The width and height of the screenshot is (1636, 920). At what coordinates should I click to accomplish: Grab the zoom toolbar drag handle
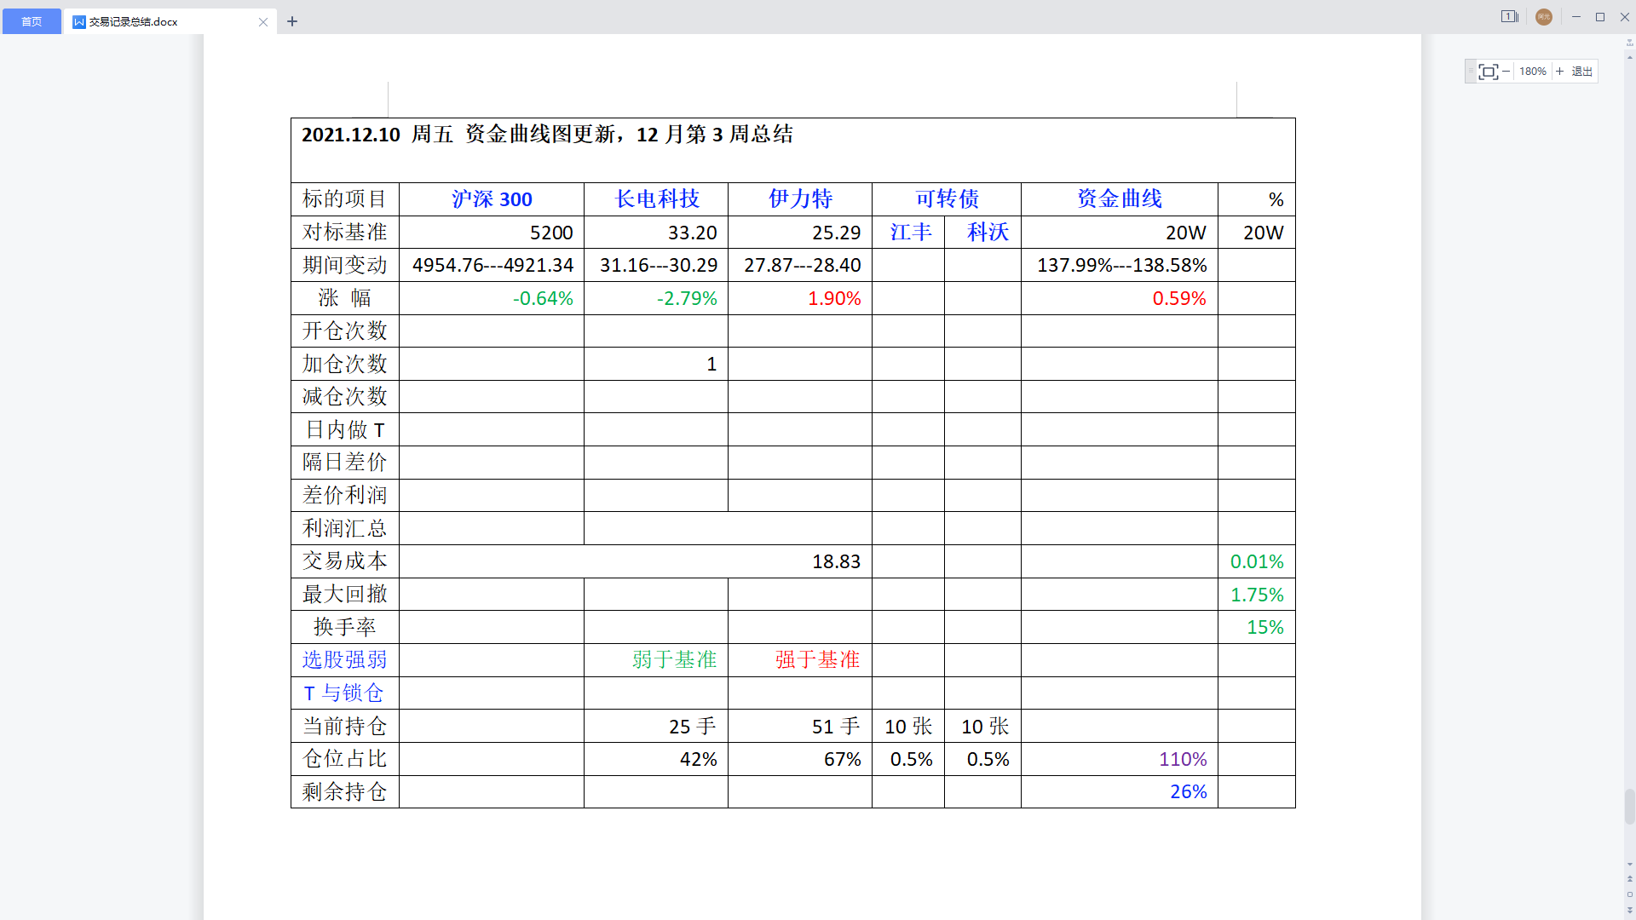pos(1471,72)
